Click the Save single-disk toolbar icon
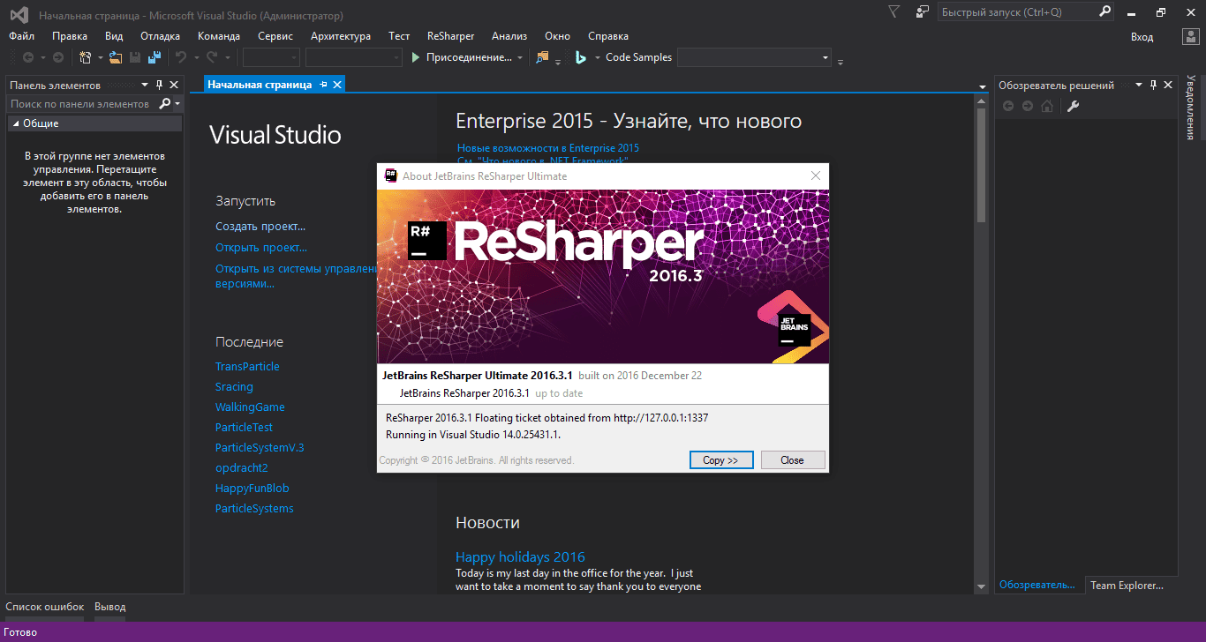The image size is (1206, 642). [135, 57]
